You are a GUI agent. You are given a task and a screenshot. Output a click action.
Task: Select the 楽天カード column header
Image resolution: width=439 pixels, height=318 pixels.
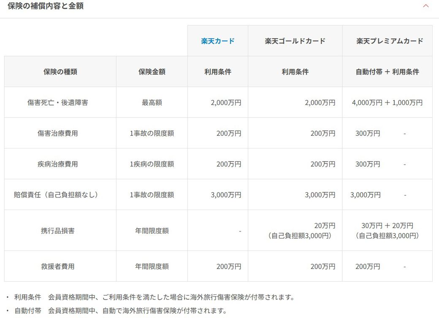217,40
